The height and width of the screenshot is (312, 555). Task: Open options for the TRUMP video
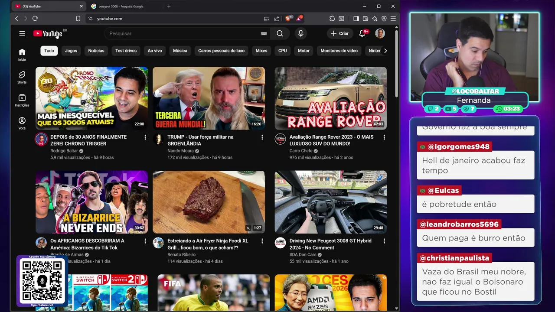[x=262, y=137]
